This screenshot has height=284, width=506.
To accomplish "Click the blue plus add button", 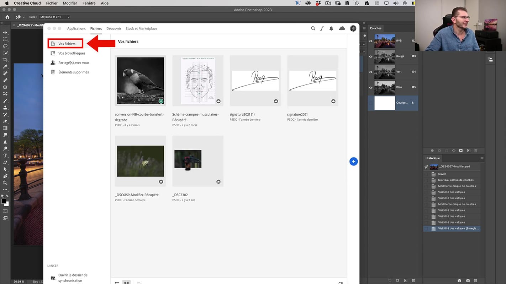I will click(x=353, y=162).
